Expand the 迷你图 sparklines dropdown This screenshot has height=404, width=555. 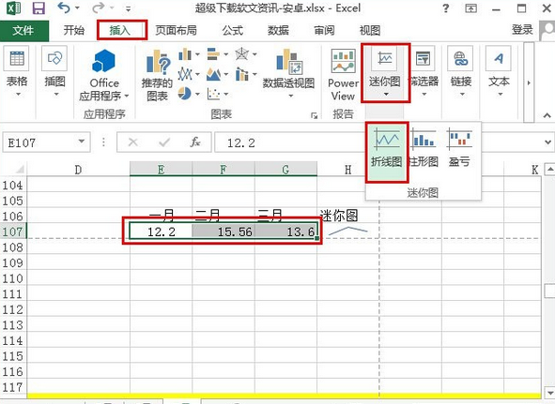point(385,73)
